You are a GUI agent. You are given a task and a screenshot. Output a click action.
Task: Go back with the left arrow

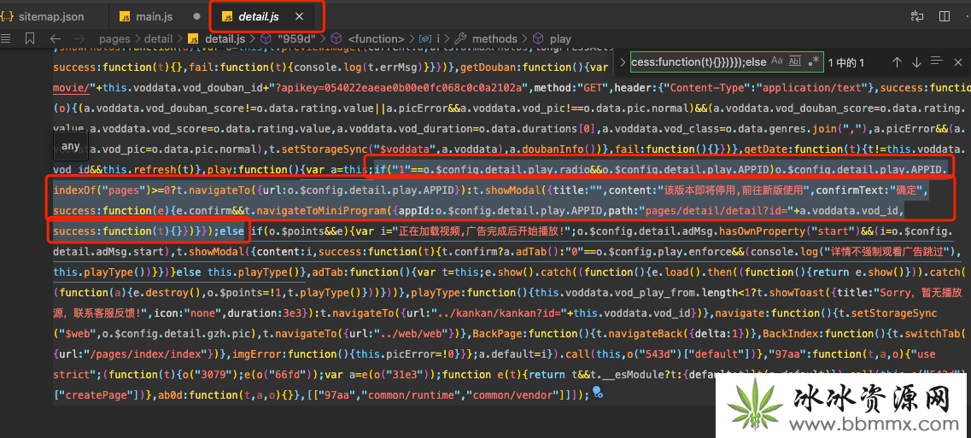[56, 38]
